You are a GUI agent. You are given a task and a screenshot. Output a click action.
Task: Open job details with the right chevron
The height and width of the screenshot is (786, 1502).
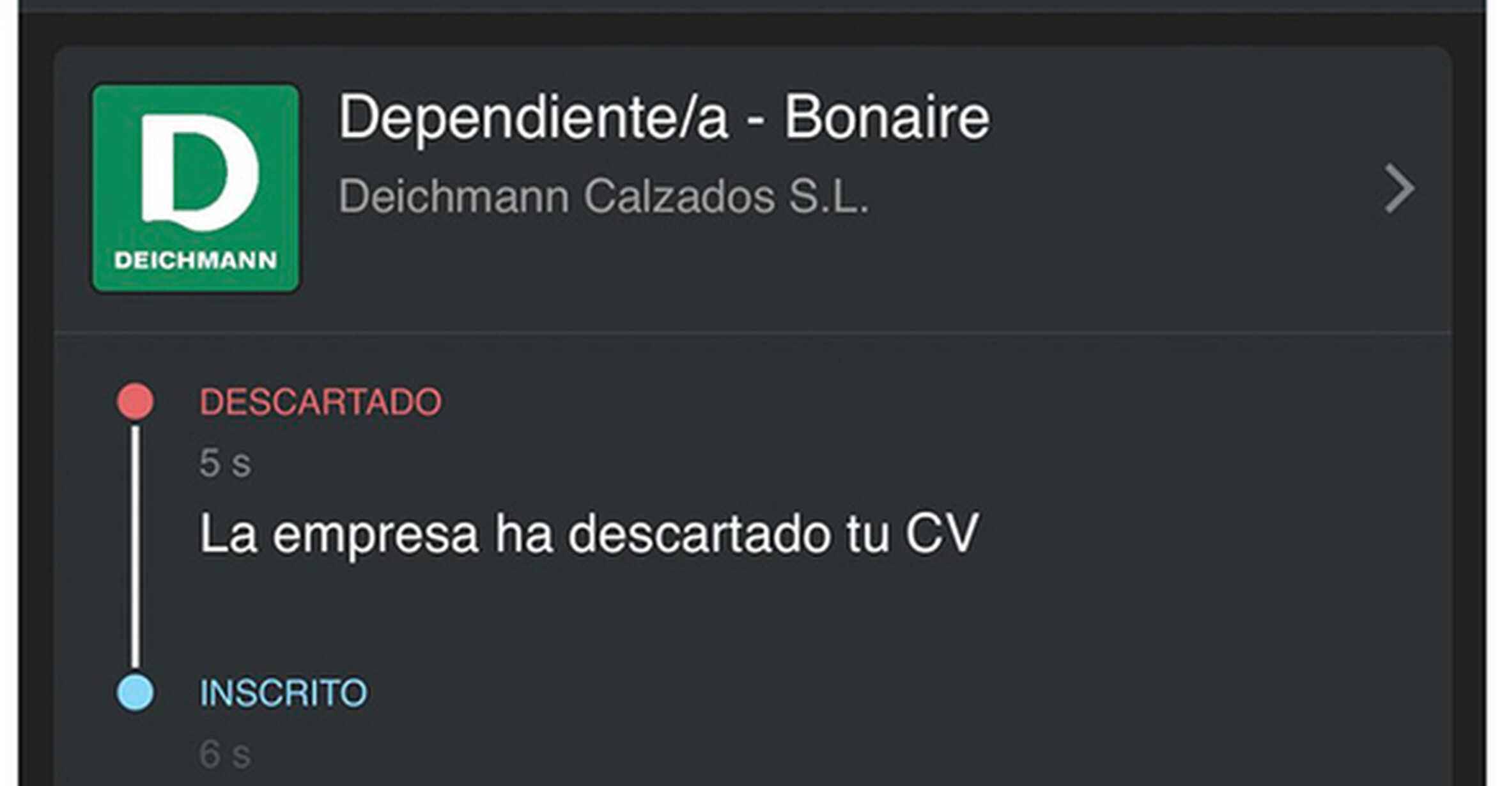coord(1398,189)
